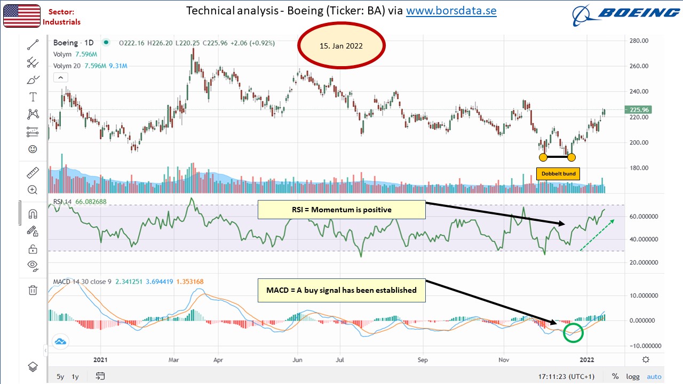Open the www.borsdata.se link
This screenshot has width=683, height=384.
451,11
